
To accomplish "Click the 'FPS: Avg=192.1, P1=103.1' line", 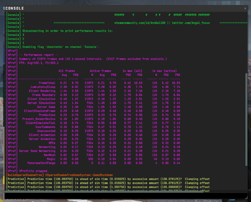I will coord(39,63).
